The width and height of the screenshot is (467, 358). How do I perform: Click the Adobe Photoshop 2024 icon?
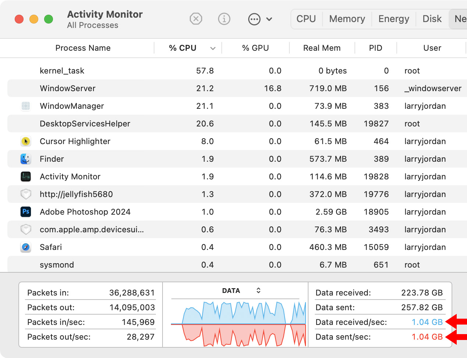pos(26,212)
